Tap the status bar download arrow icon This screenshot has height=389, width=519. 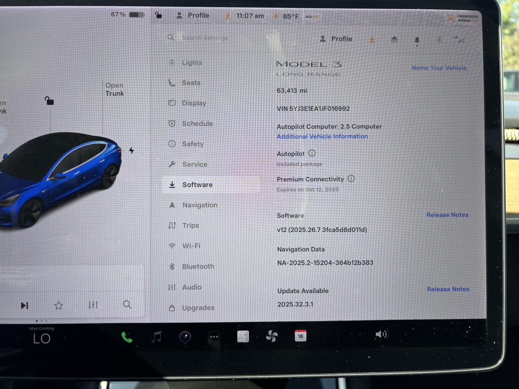[228, 16]
